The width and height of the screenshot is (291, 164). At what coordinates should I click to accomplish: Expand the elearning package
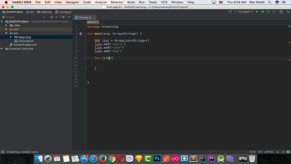11,37
